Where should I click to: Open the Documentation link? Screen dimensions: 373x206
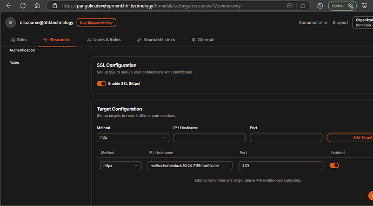[314, 23]
